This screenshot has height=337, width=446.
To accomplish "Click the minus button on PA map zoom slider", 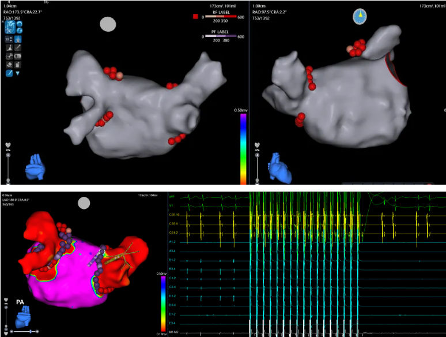I will point(12,331).
